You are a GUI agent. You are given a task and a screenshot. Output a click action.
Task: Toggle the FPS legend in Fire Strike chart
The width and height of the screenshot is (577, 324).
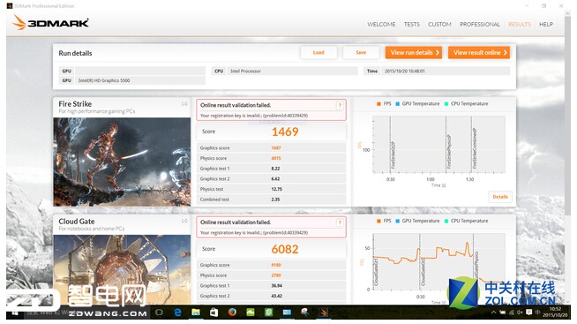coord(384,104)
